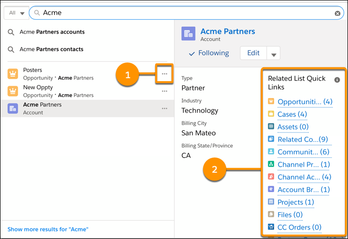Click the Edit button
The height and width of the screenshot is (239, 348).
tap(253, 53)
